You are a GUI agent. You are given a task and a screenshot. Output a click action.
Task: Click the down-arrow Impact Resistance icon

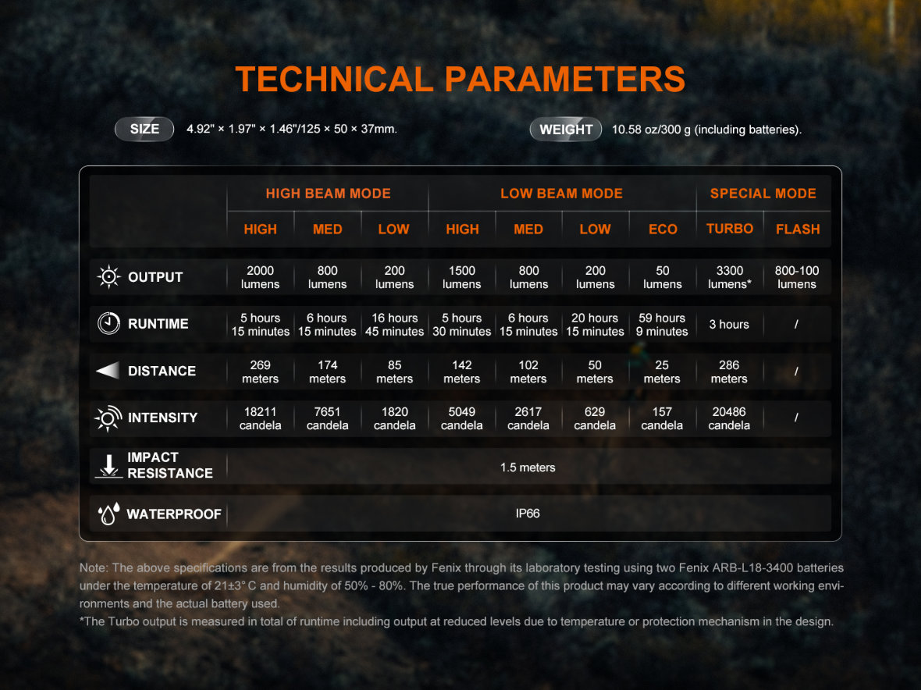[x=108, y=466]
